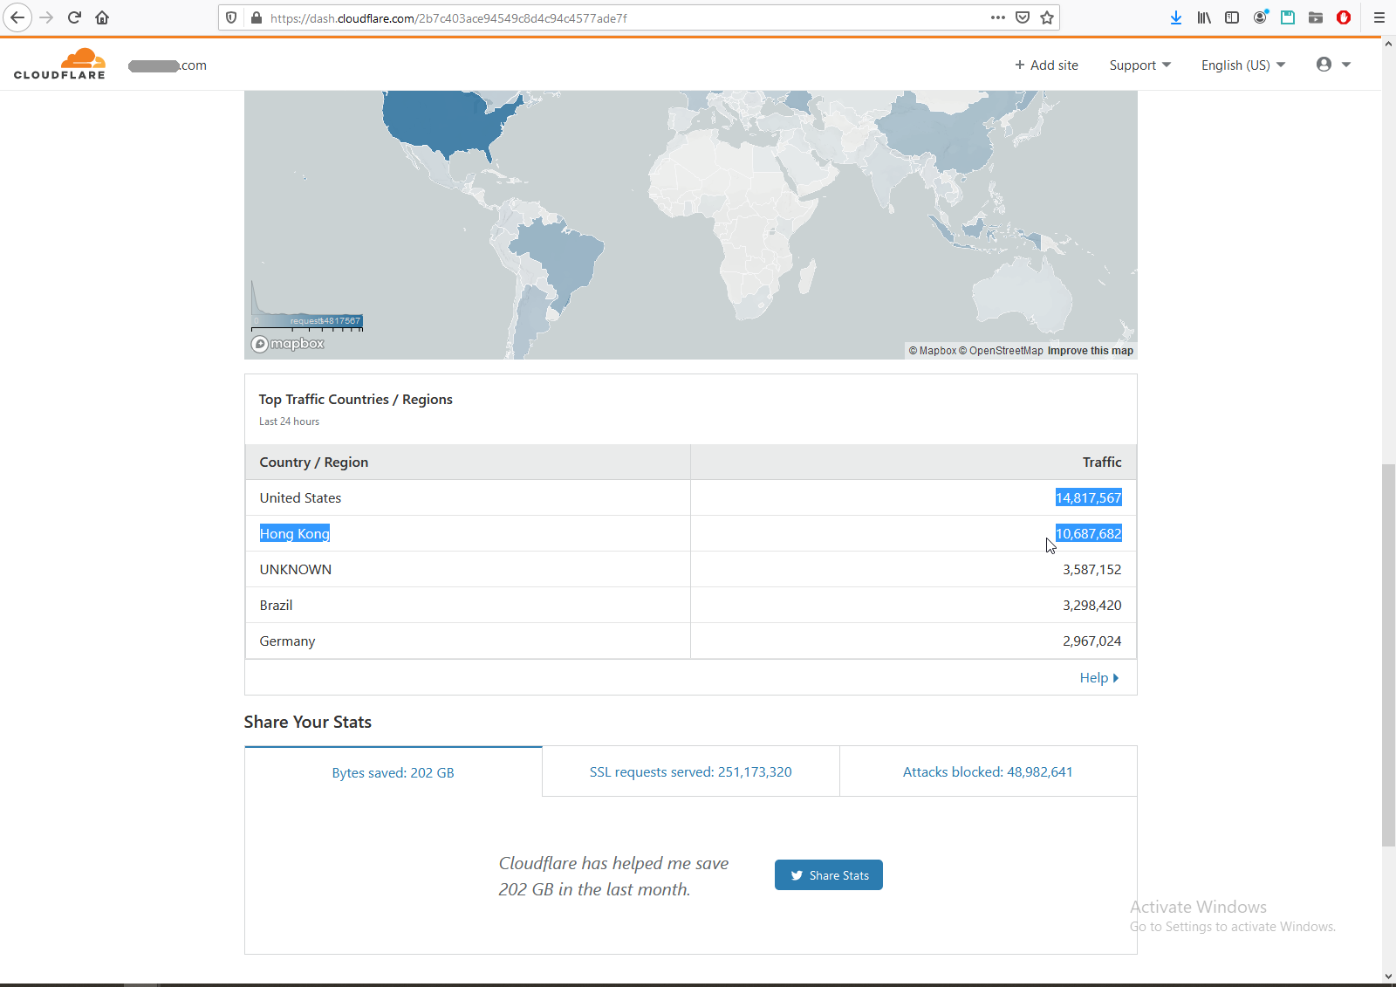The image size is (1396, 987).
Task: Select the Bytes saved: 202 GB tab
Action: point(393,772)
